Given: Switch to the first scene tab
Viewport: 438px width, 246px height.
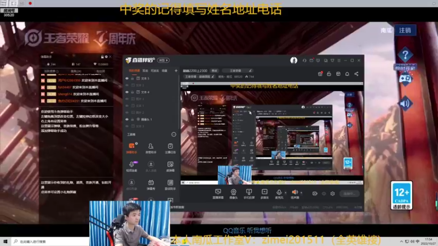Looking at the screenshot, I should (134, 71).
